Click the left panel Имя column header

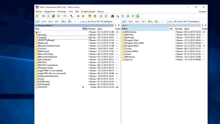(58, 29)
